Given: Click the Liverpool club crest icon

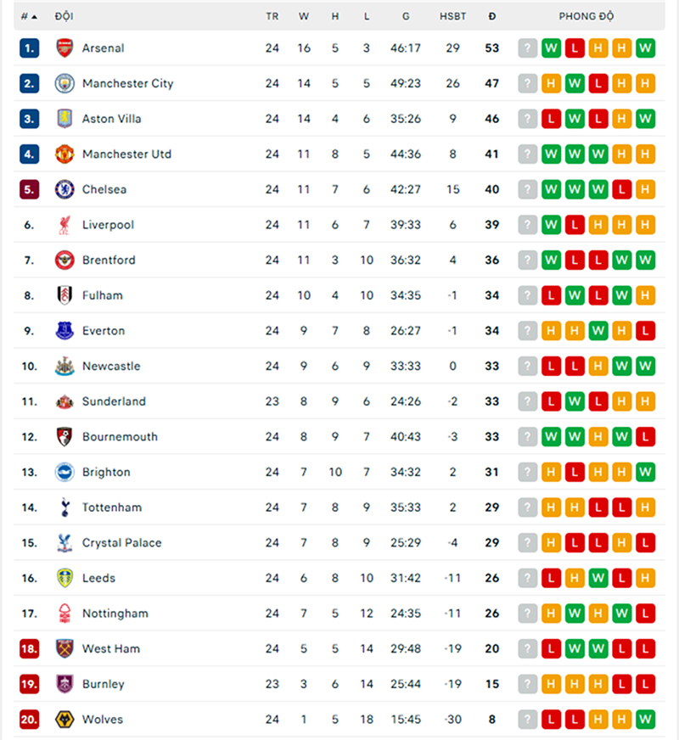Looking at the screenshot, I should [65, 225].
